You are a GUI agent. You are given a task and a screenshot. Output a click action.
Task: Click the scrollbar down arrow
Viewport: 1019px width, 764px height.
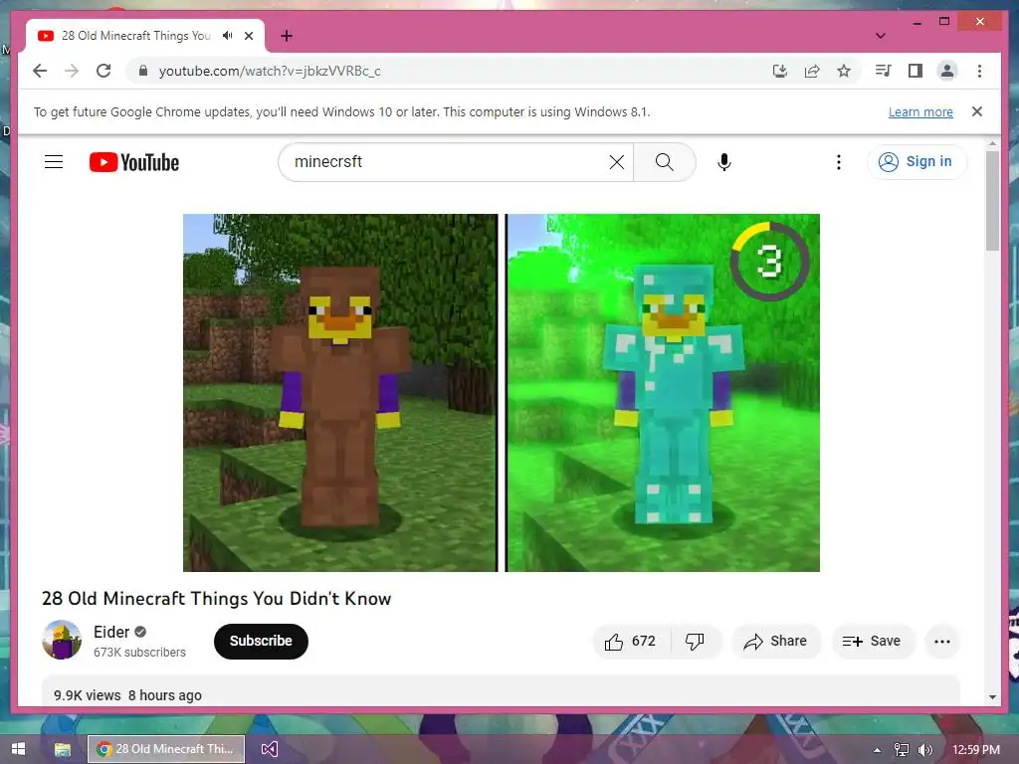992,697
